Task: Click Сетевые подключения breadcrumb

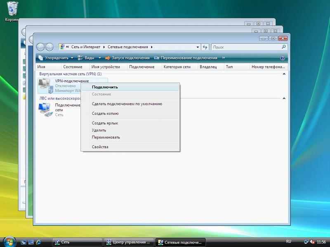Action: click(128, 47)
